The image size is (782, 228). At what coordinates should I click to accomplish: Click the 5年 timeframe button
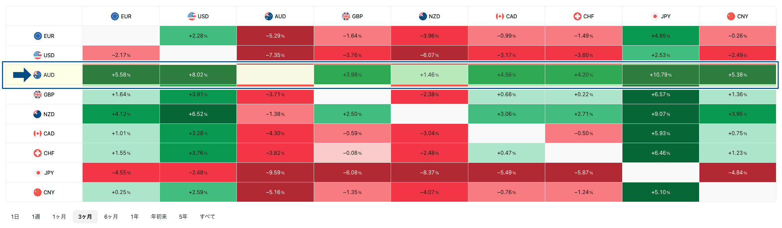[x=183, y=217]
